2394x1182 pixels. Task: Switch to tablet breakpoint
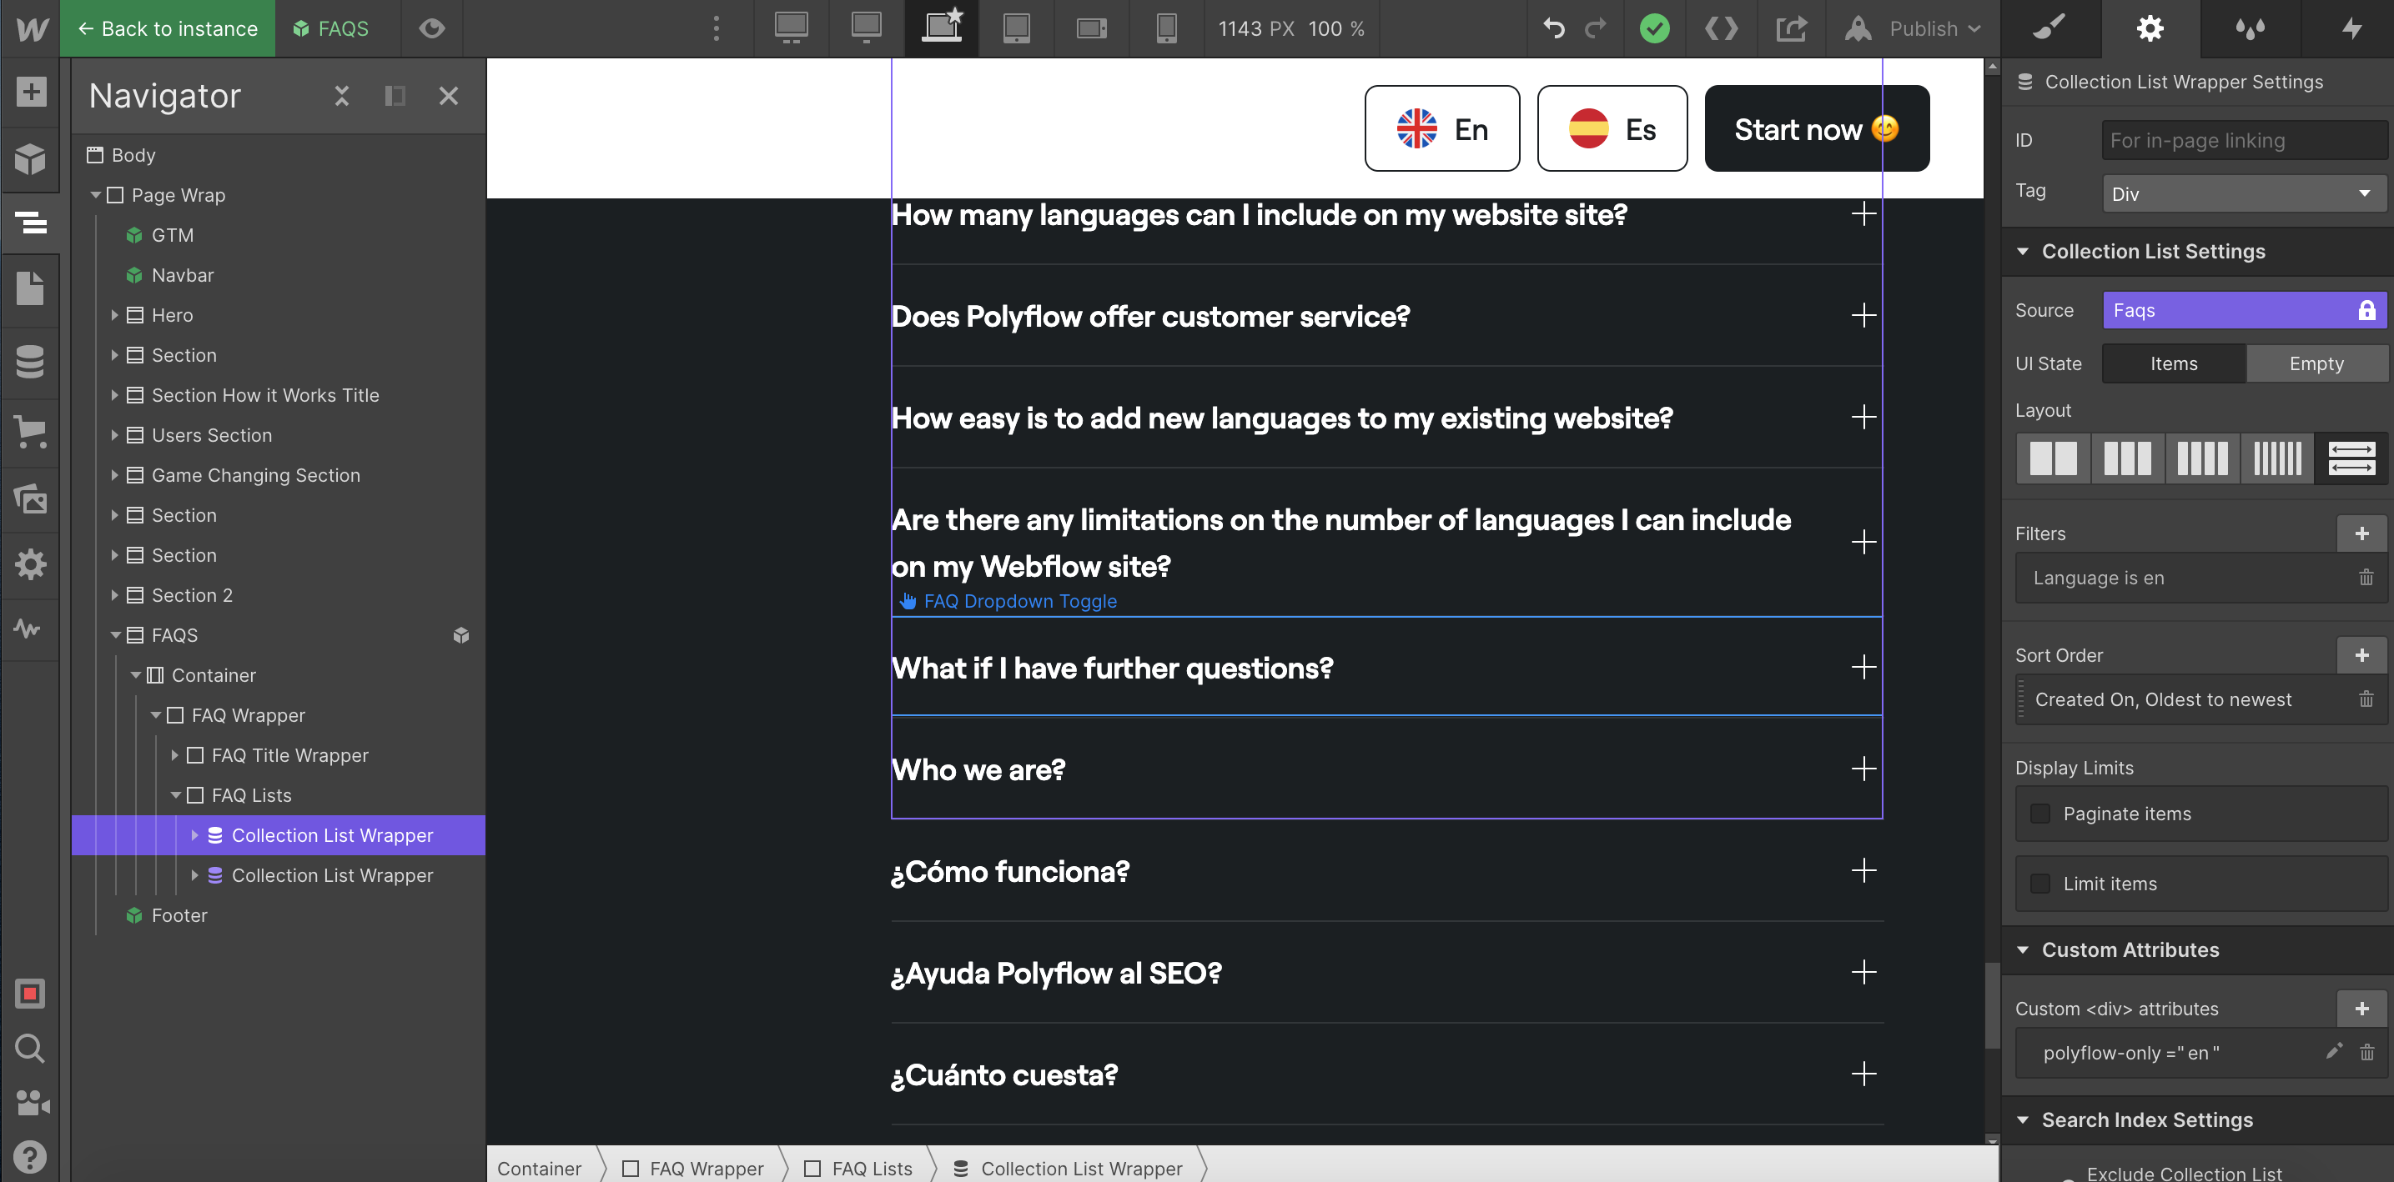coord(1017,28)
